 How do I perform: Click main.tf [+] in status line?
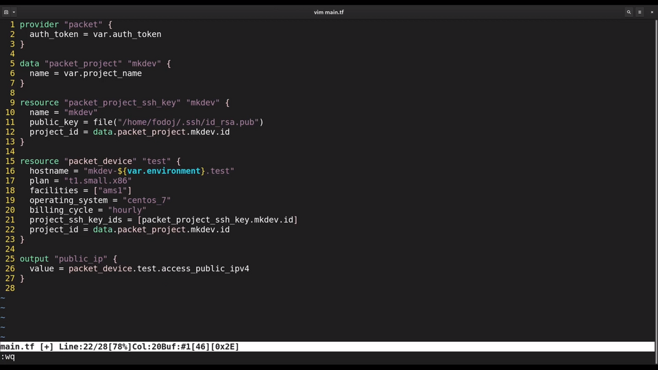[27, 347]
